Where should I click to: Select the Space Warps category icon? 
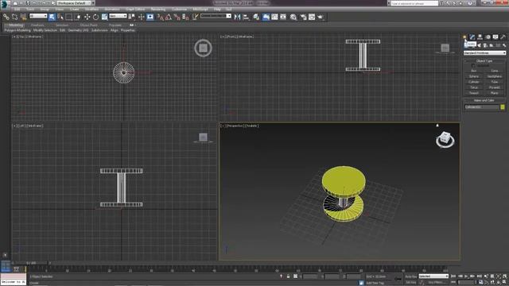point(498,45)
